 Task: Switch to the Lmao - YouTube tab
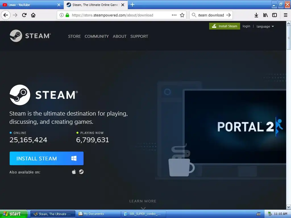pos(30,5)
